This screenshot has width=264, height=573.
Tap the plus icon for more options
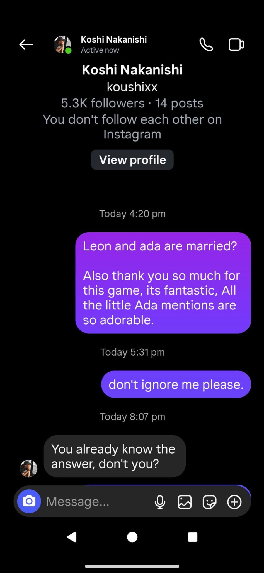(x=234, y=502)
